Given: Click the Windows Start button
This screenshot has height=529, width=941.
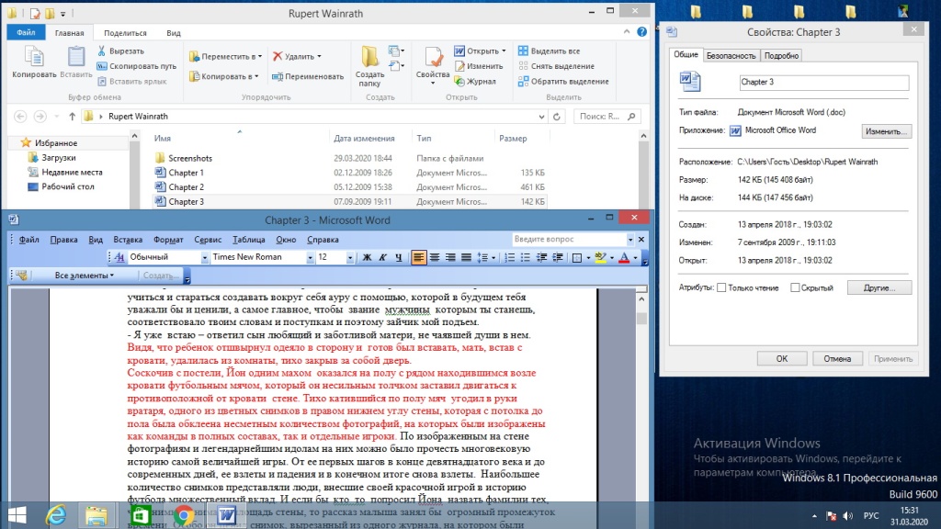Looking at the screenshot, I should 17,515.
